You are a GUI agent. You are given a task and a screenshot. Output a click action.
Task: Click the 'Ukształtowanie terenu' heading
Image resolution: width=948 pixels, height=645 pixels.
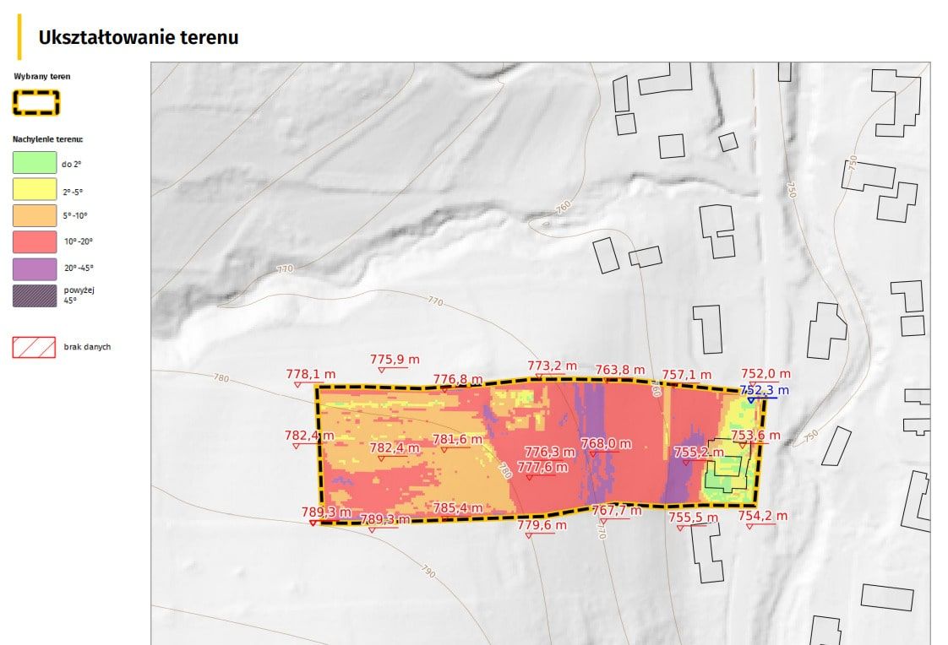click(139, 38)
